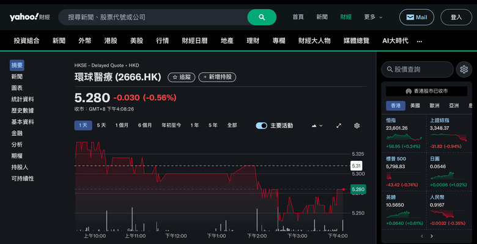
Task: Open chart settings gear icon
Action: (x=357, y=125)
